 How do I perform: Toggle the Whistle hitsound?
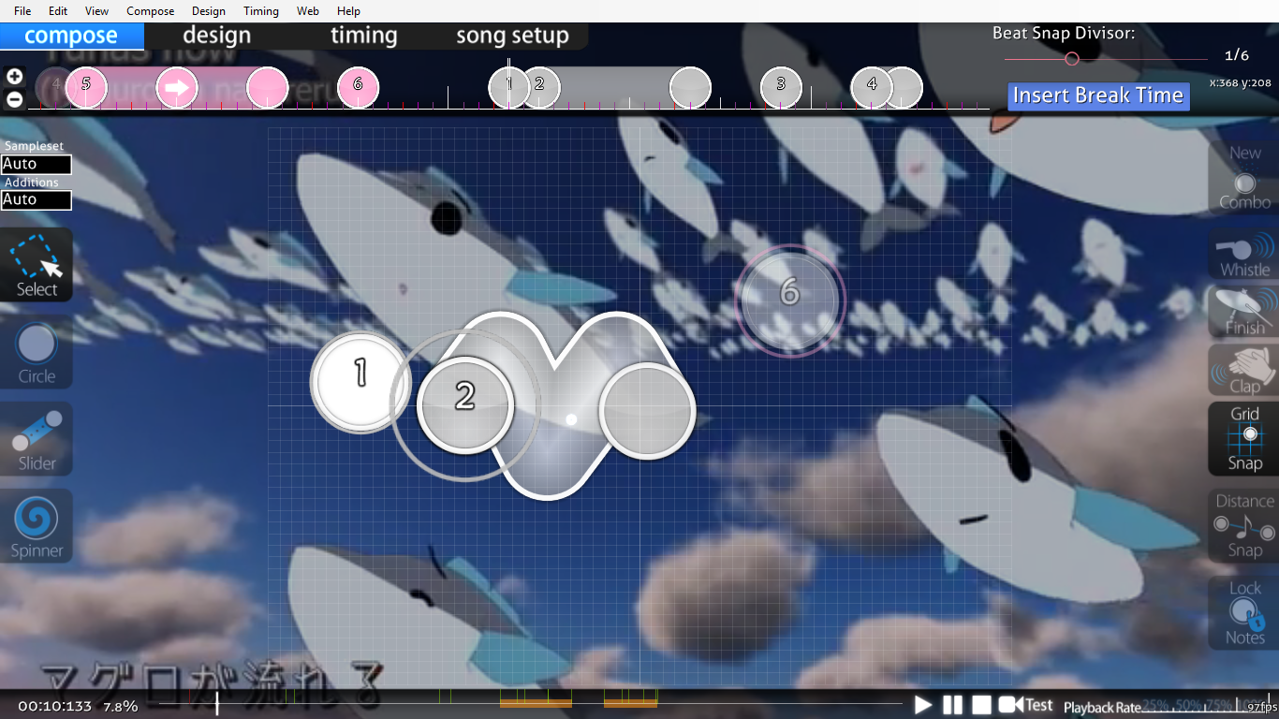(x=1244, y=255)
